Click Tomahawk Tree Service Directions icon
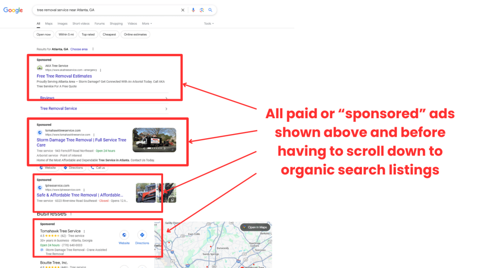 (142, 235)
